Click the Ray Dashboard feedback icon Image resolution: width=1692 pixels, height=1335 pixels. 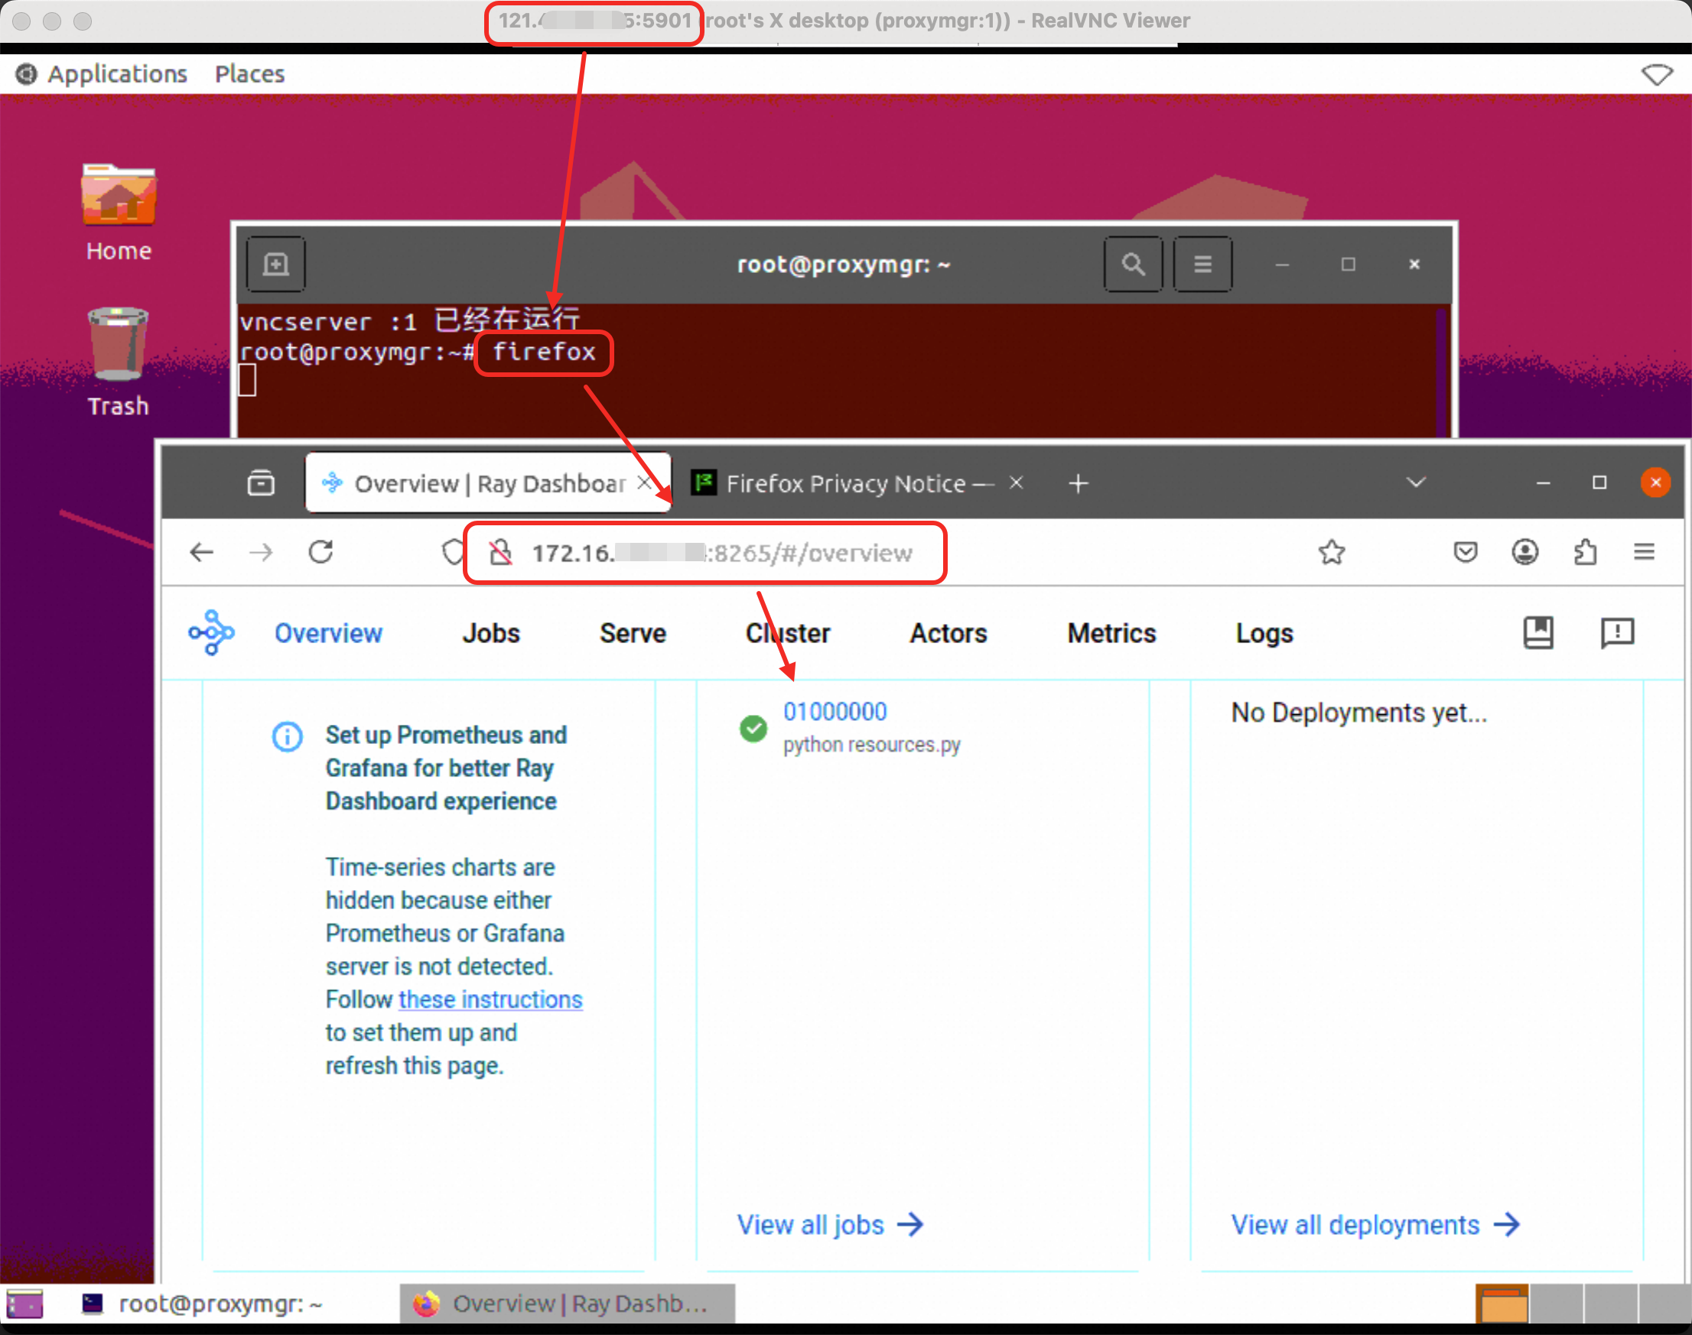pos(1617,632)
